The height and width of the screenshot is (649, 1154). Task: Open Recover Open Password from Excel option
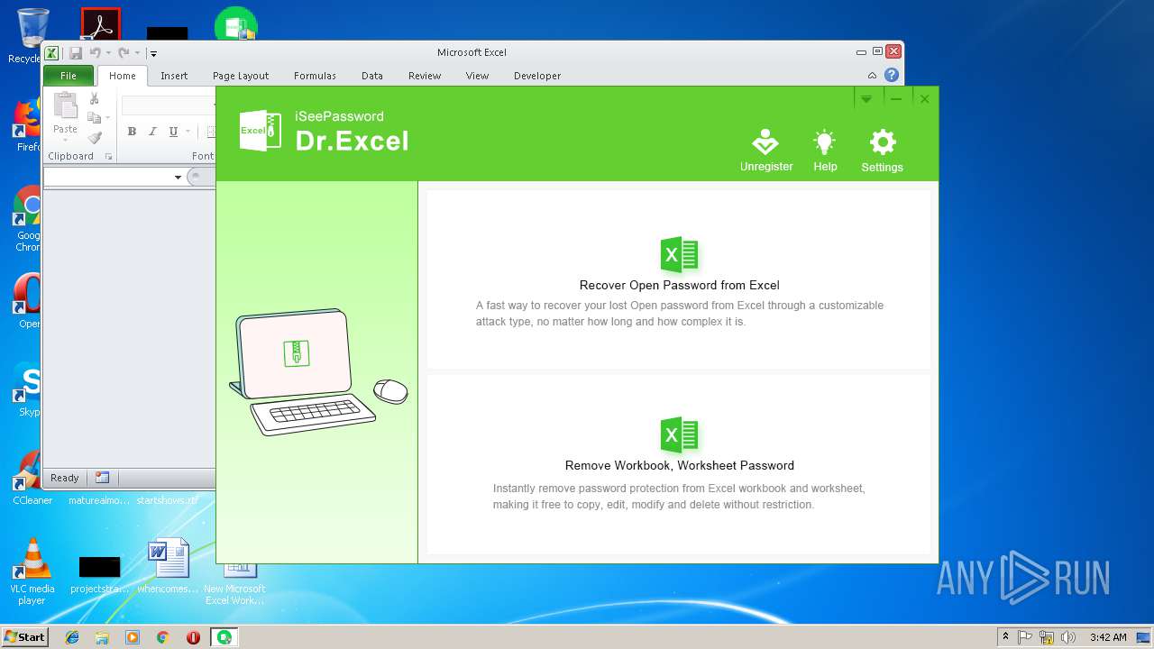679,279
